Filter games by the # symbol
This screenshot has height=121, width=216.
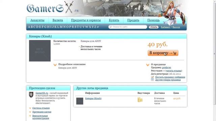98,27
